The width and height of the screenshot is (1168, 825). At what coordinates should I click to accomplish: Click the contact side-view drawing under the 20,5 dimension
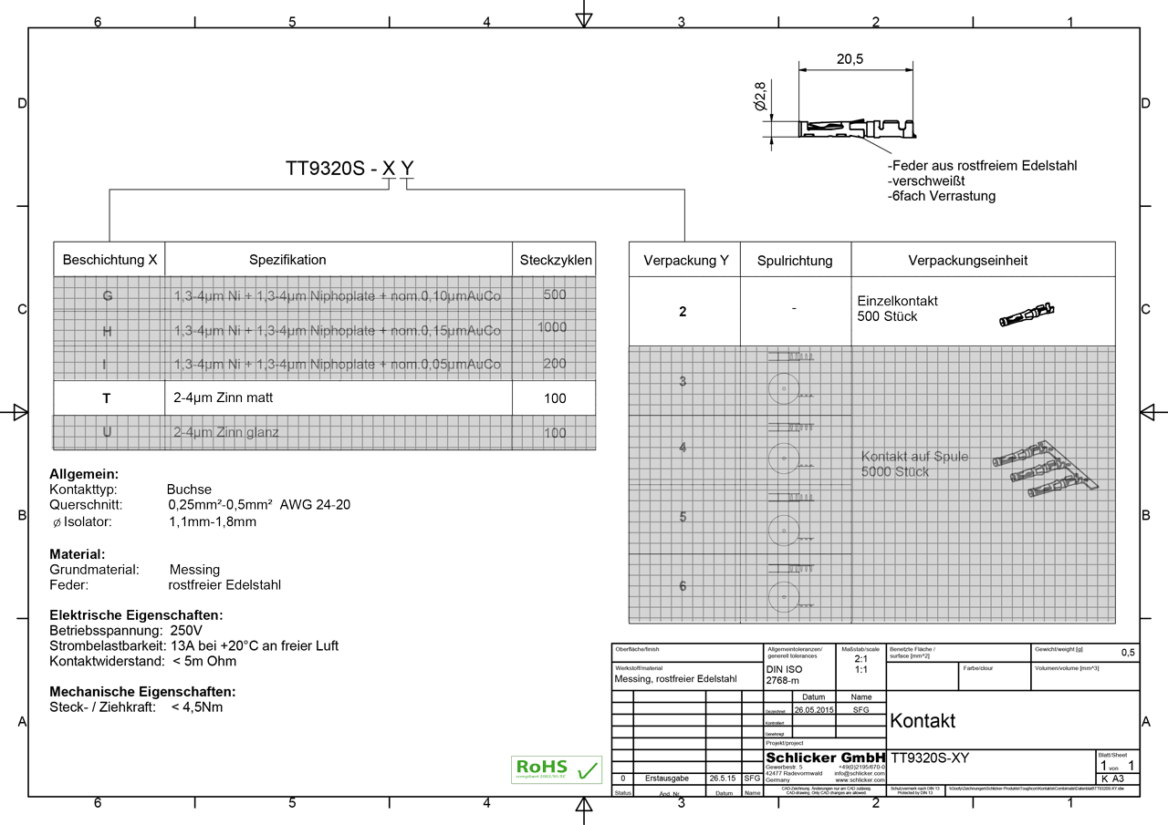855,129
